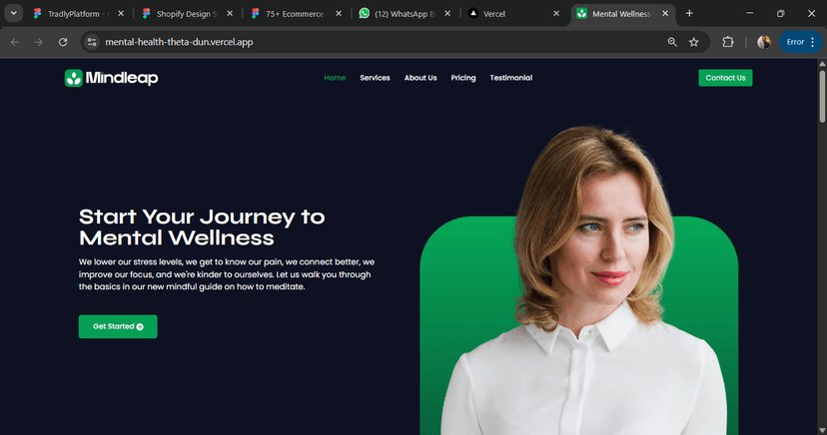Click the heading "Start Your Journey to Mental Wellness"
Viewport: 827px width, 435px height.
coord(202,227)
